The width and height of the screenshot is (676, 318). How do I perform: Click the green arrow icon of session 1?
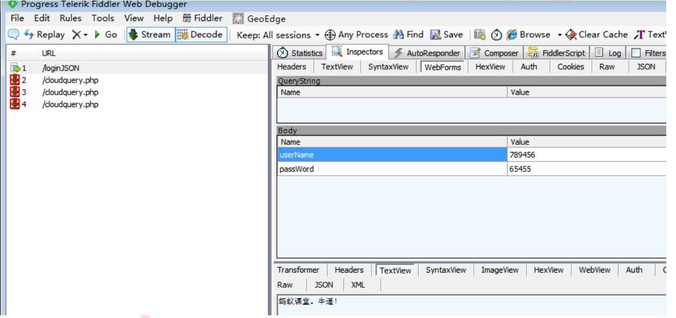(15, 68)
